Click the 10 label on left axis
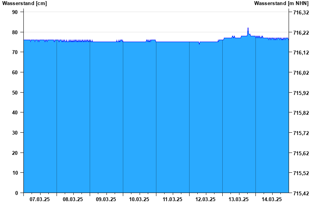The height and width of the screenshot is (214, 312). [x=15, y=173]
